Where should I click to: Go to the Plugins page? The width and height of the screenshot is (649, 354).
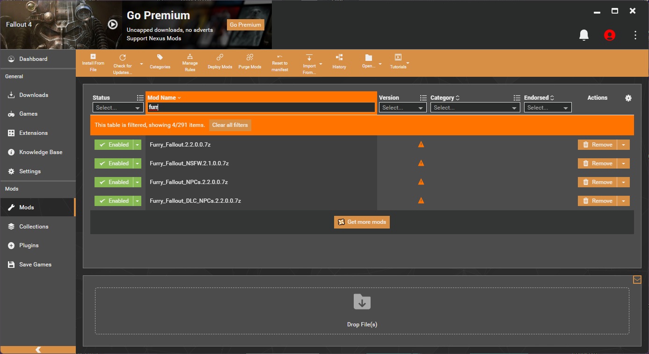(29, 245)
